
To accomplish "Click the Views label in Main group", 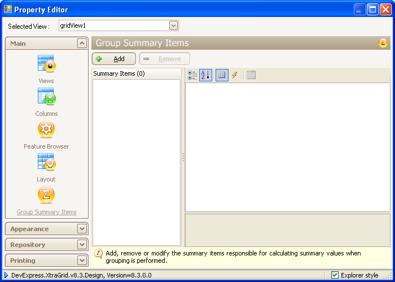I will click(x=46, y=81).
